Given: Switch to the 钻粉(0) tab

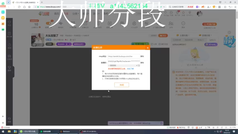Looking at the screenshot, I should pos(212,40).
